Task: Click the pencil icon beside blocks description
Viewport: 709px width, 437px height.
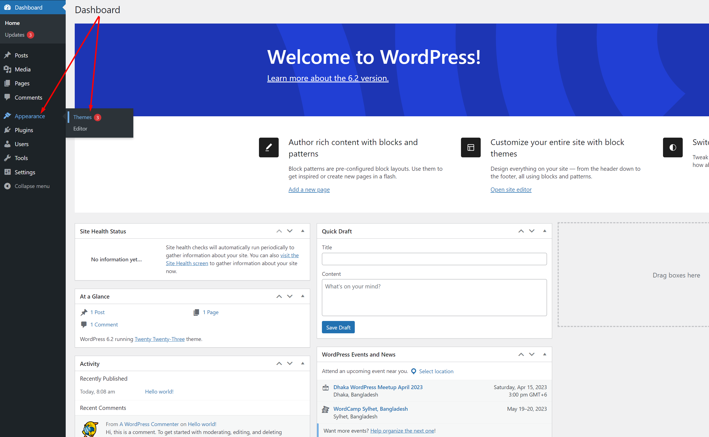Action: pos(269,147)
